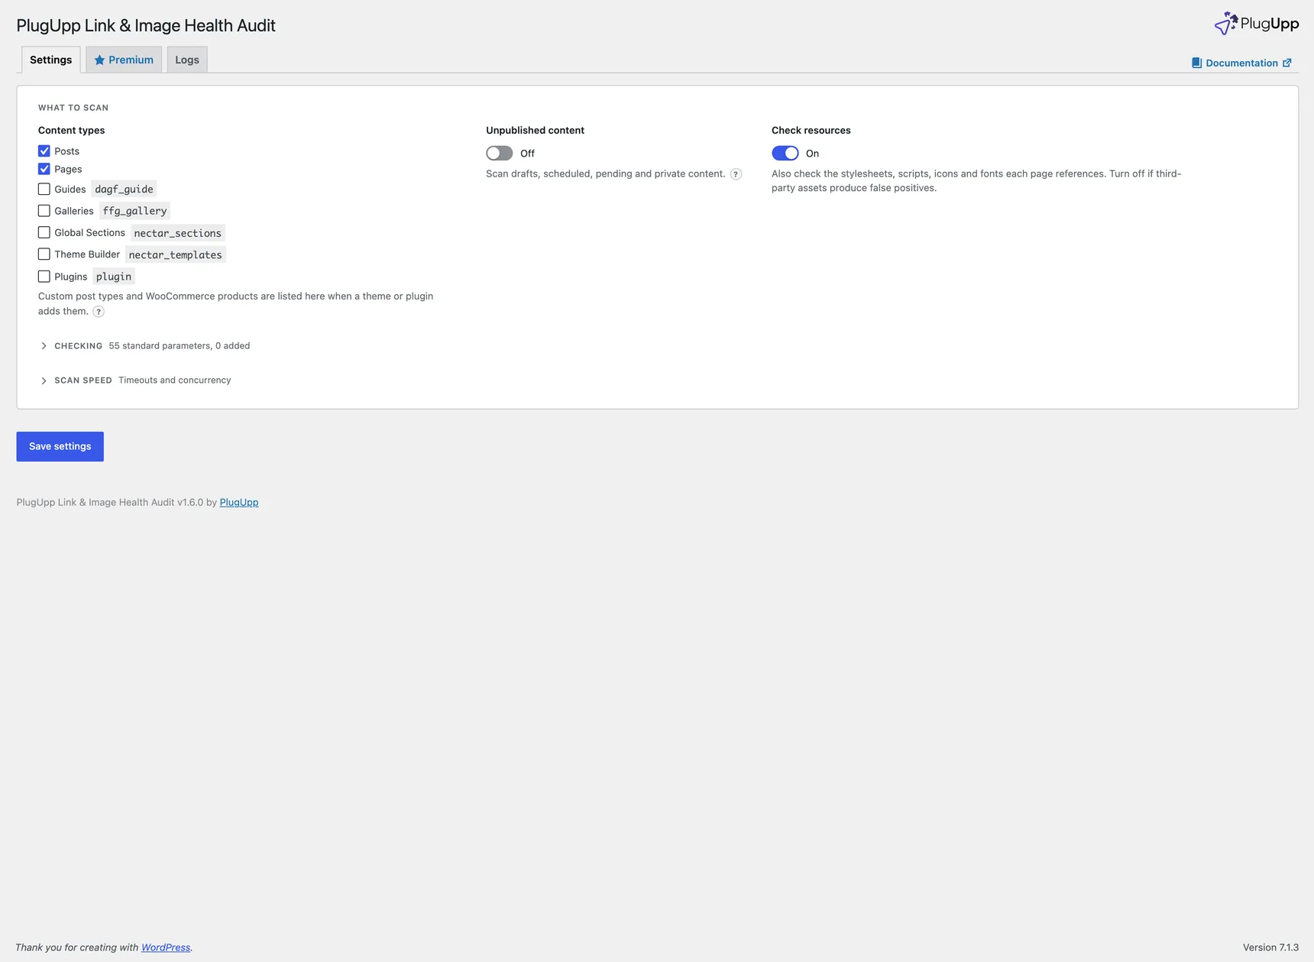1314x962 pixels.
Task: Switch to the Settings tab
Action: tap(51, 60)
